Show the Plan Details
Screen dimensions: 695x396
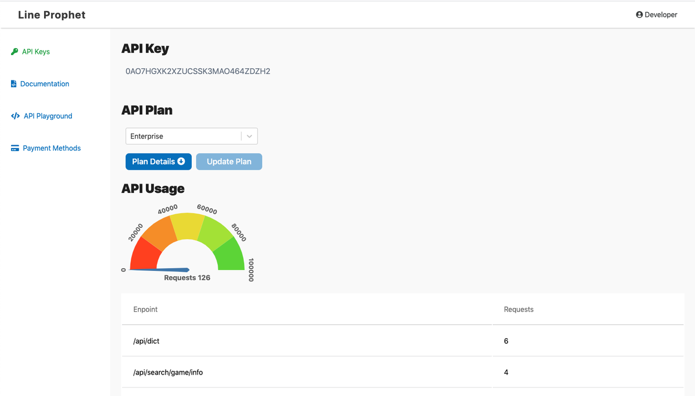point(159,162)
